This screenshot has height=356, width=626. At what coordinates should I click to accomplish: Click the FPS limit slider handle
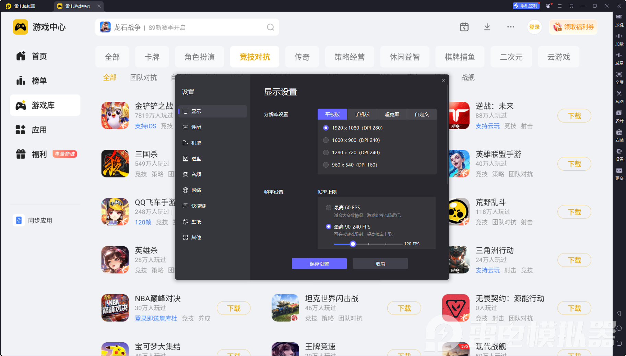pos(353,244)
